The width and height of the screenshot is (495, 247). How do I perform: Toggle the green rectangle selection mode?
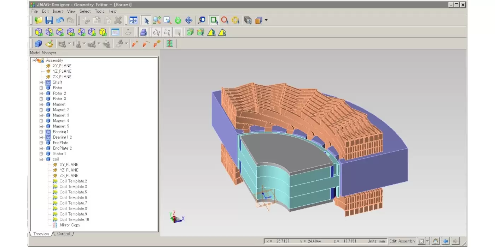click(214, 20)
